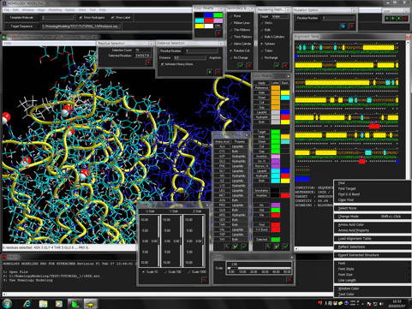Switch to green HyperChem taskbar icon

point(75,304)
